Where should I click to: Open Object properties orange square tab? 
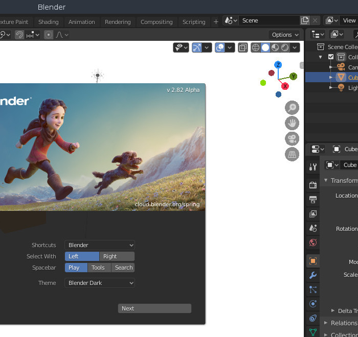(x=313, y=261)
